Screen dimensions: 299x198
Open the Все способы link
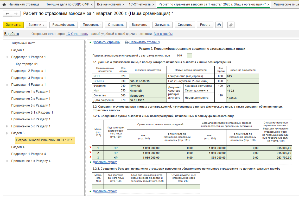[163, 34]
